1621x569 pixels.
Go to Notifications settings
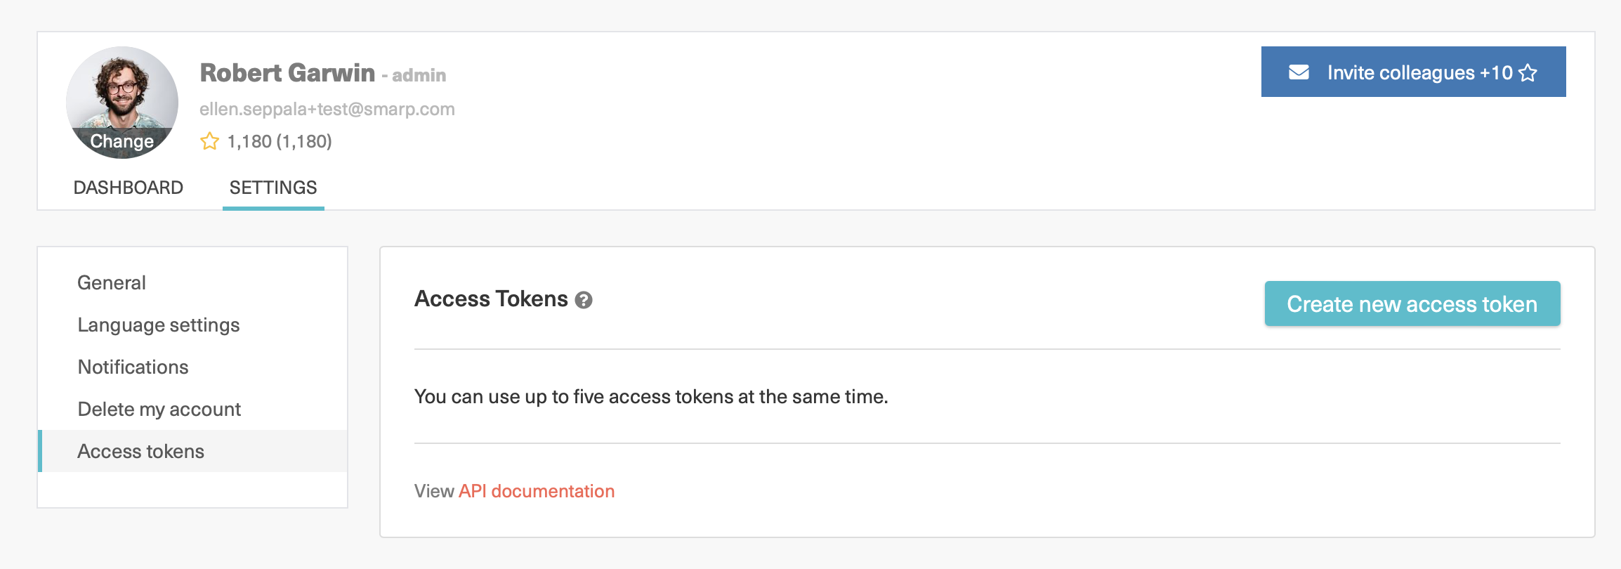(x=133, y=367)
